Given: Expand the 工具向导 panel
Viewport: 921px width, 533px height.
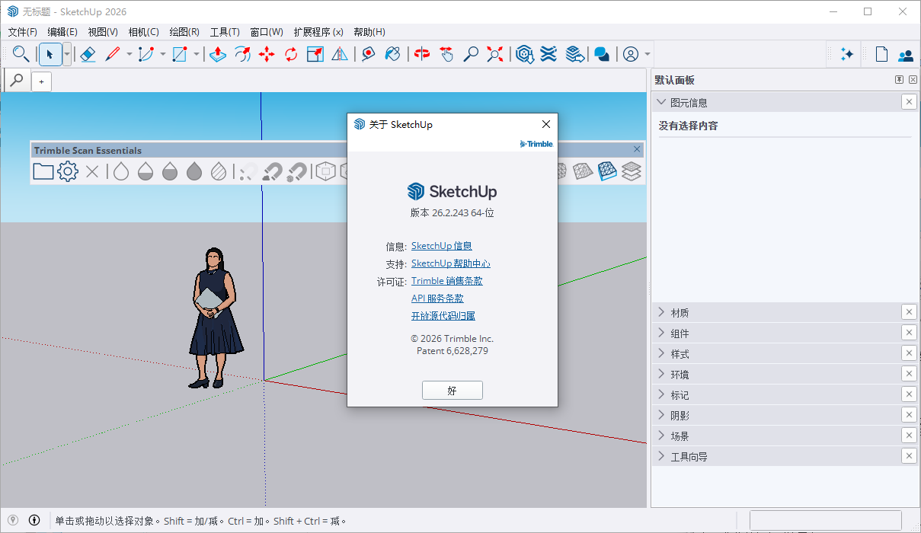Looking at the screenshot, I should (x=661, y=456).
